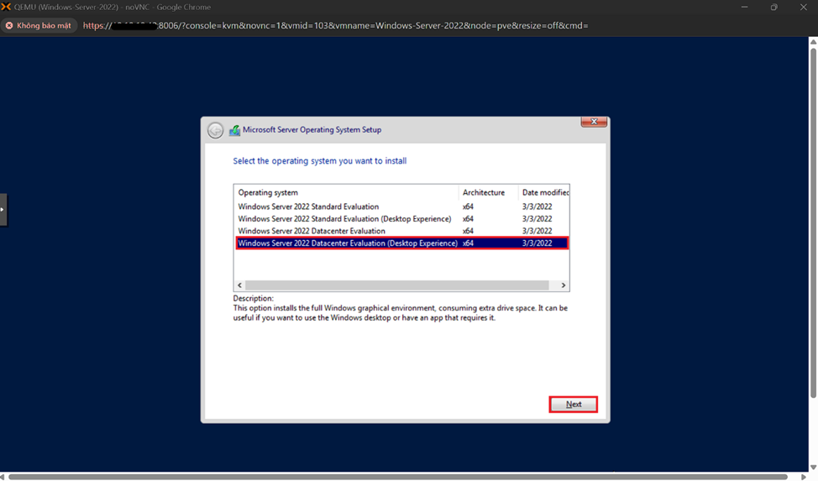Select Standard Evaluation (Desktop Experience) row
The width and height of the screenshot is (818, 481).
pos(344,219)
